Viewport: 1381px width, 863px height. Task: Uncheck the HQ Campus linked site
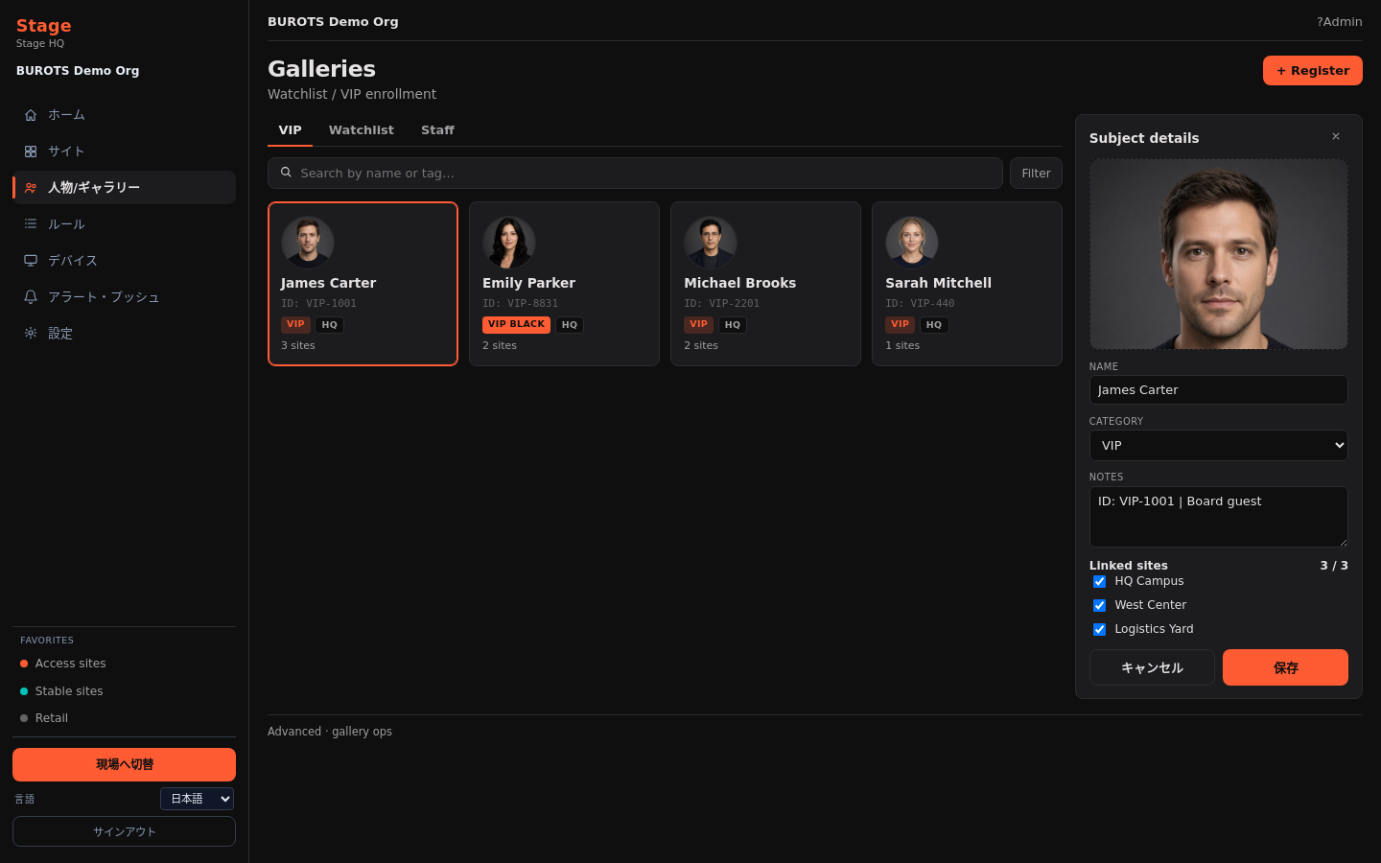point(1099,582)
